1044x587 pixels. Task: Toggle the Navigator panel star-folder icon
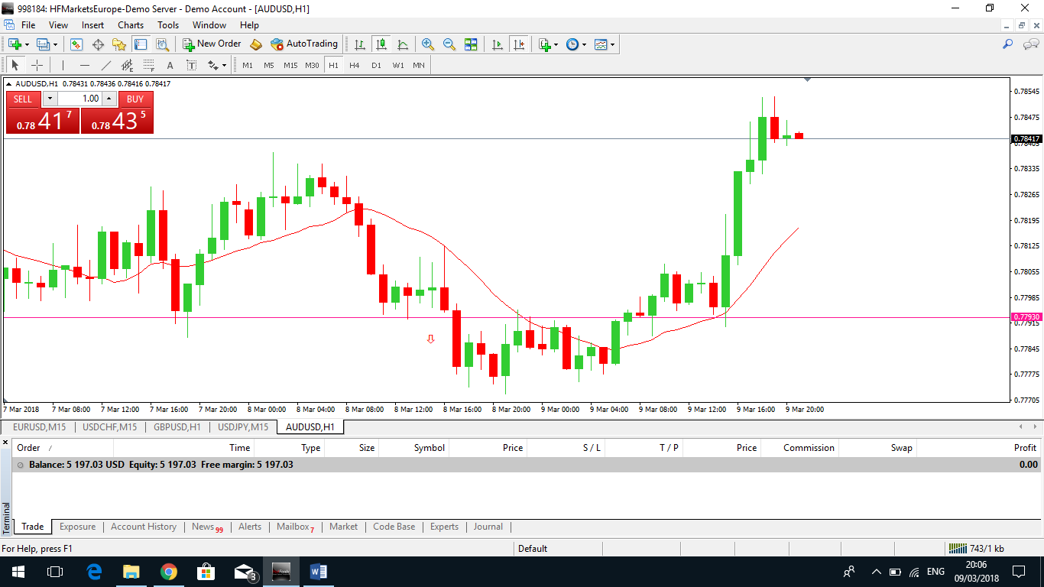pyautogui.click(x=119, y=44)
